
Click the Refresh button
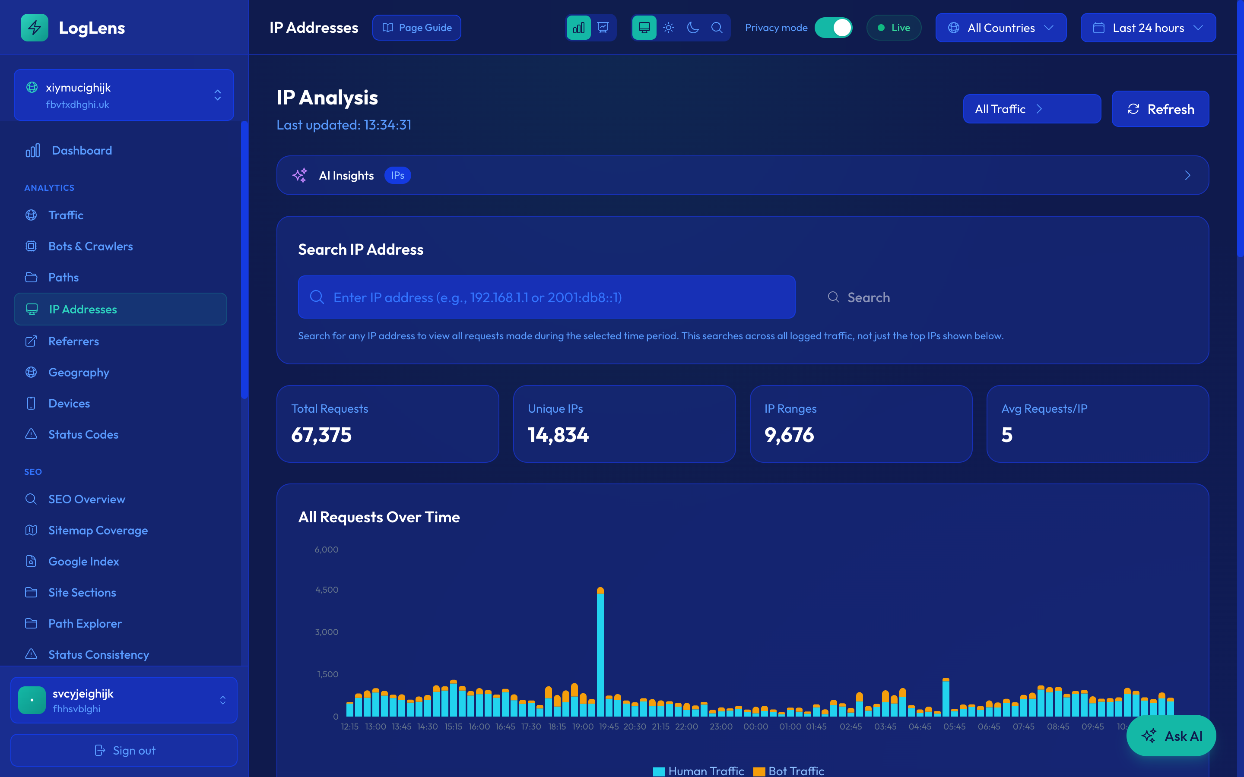[x=1160, y=109]
